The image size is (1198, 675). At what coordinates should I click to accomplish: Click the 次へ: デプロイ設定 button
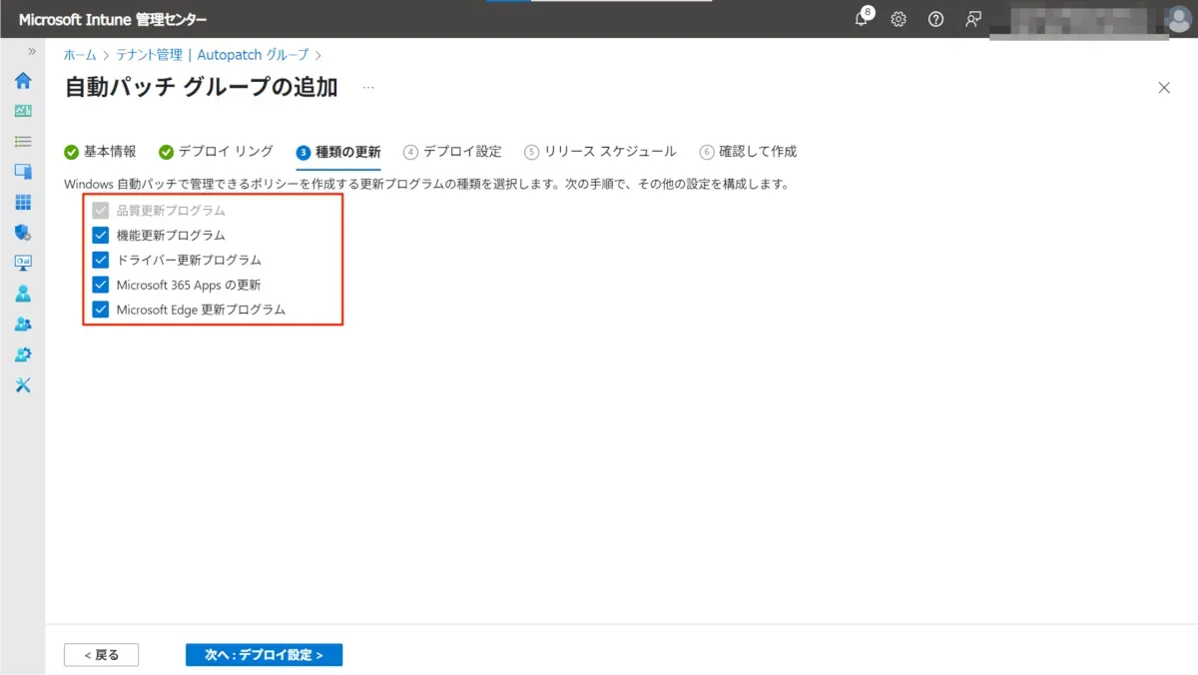click(x=264, y=655)
